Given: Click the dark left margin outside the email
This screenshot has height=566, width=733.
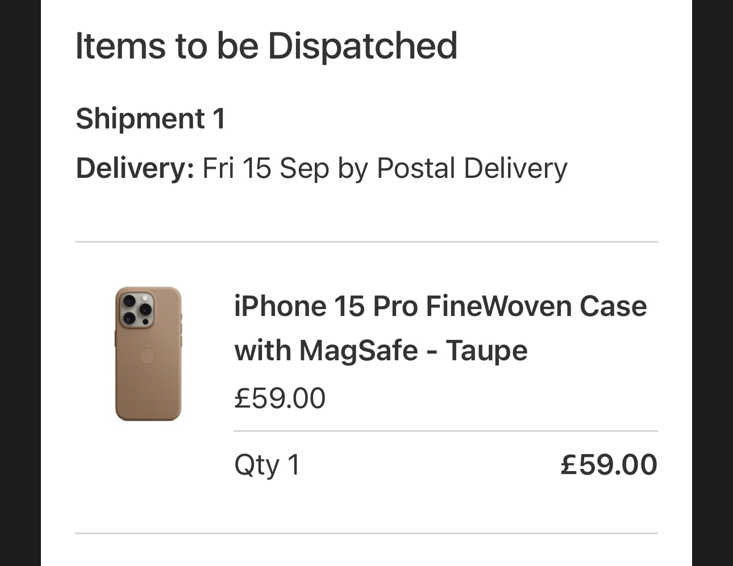Looking at the screenshot, I should (x=20, y=283).
